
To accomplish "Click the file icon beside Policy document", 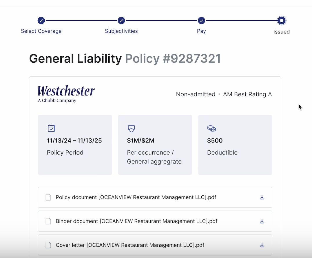I will 48,197.
